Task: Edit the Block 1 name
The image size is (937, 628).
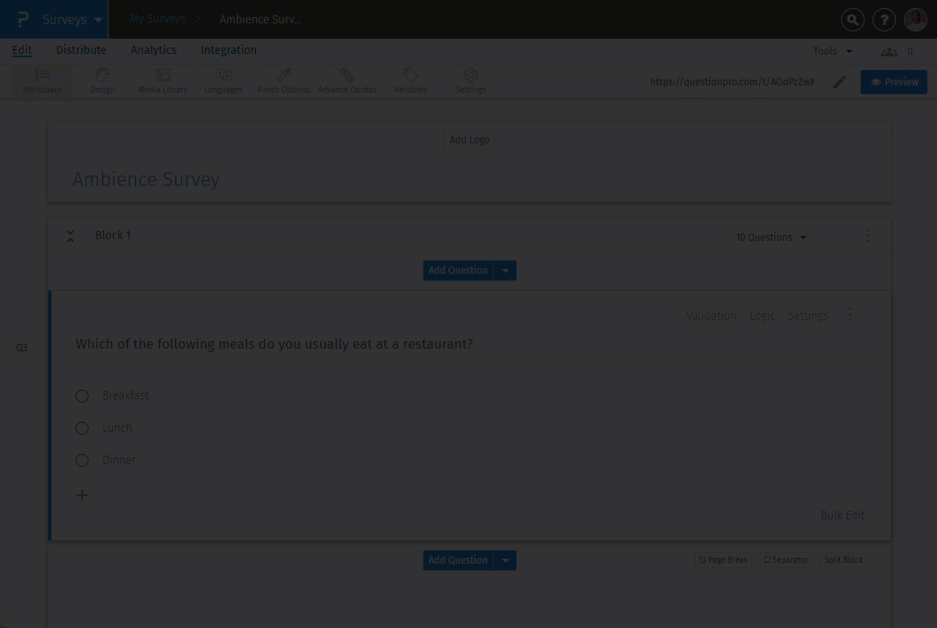Action: pyautogui.click(x=113, y=235)
